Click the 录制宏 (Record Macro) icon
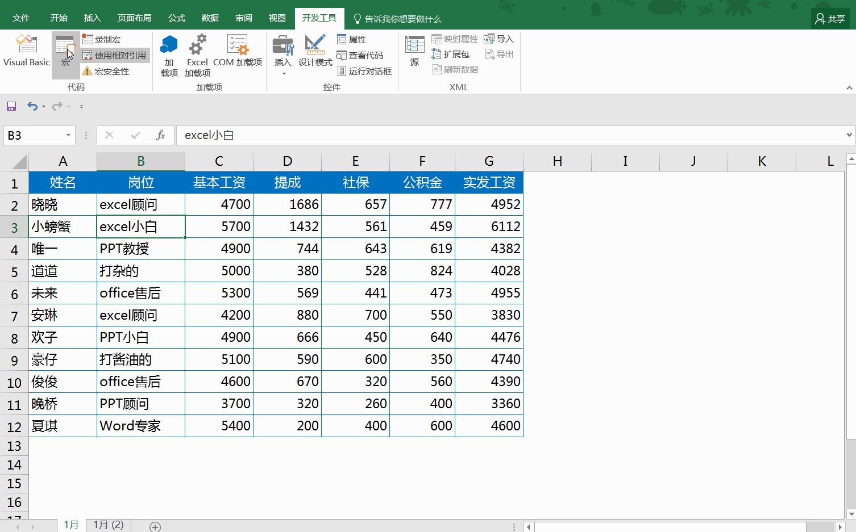Viewport: 856px width, 532px height. tap(88, 39)
